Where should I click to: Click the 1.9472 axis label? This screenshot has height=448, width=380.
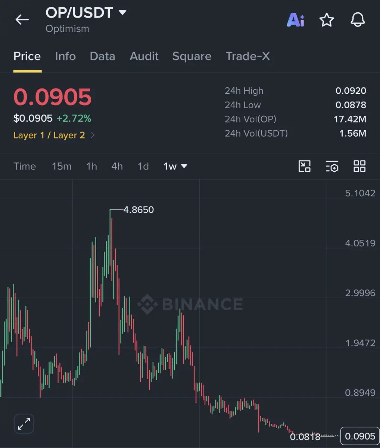[x=360, y=343]
